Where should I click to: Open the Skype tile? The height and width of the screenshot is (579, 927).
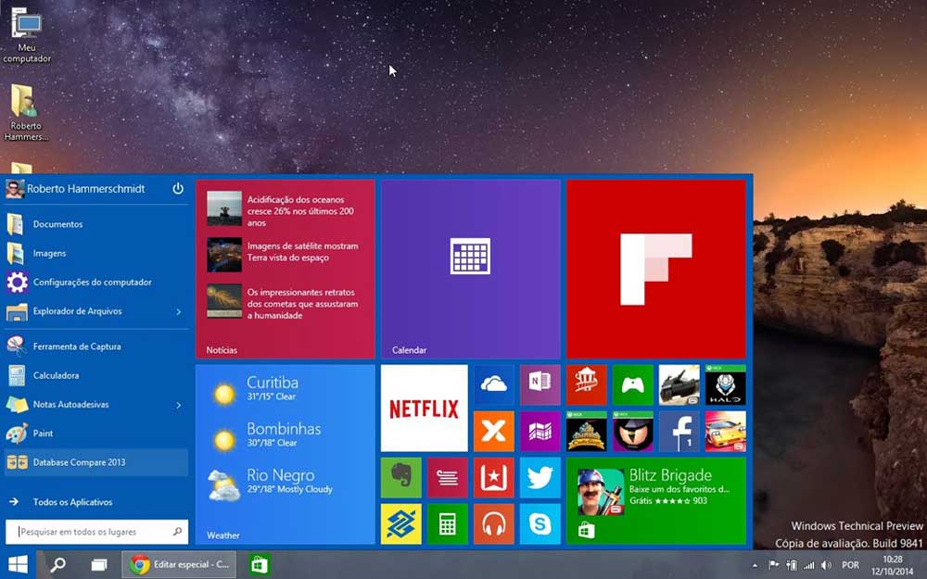540,522
